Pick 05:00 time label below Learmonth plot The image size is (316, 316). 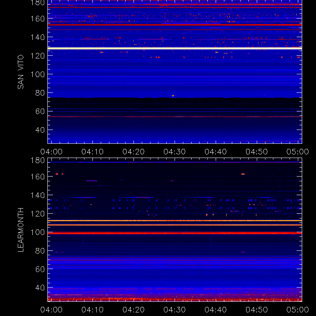coord(298,310)
